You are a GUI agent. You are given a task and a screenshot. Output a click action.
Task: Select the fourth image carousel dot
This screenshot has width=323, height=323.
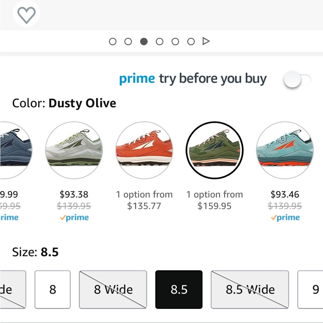click(x=160, y=41)
